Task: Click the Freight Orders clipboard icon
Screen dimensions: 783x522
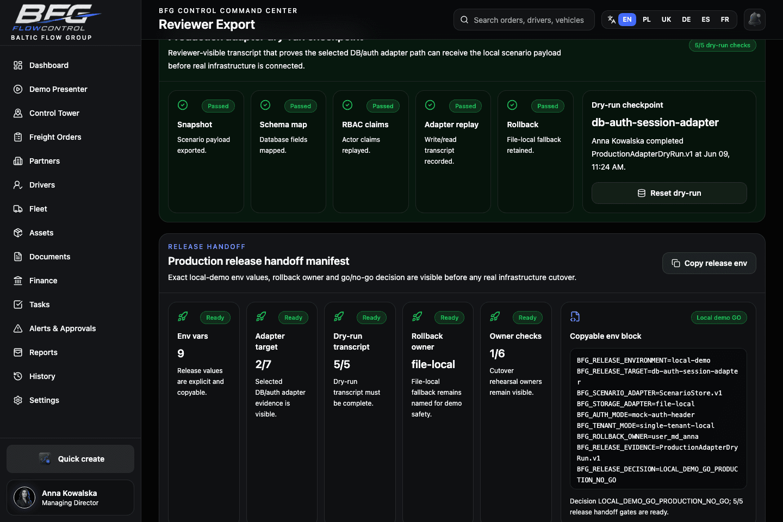Action: [x=18, y=137]
